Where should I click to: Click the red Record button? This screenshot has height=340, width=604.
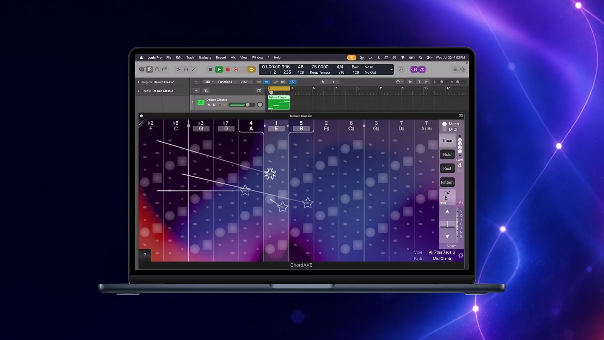point(228,70)
